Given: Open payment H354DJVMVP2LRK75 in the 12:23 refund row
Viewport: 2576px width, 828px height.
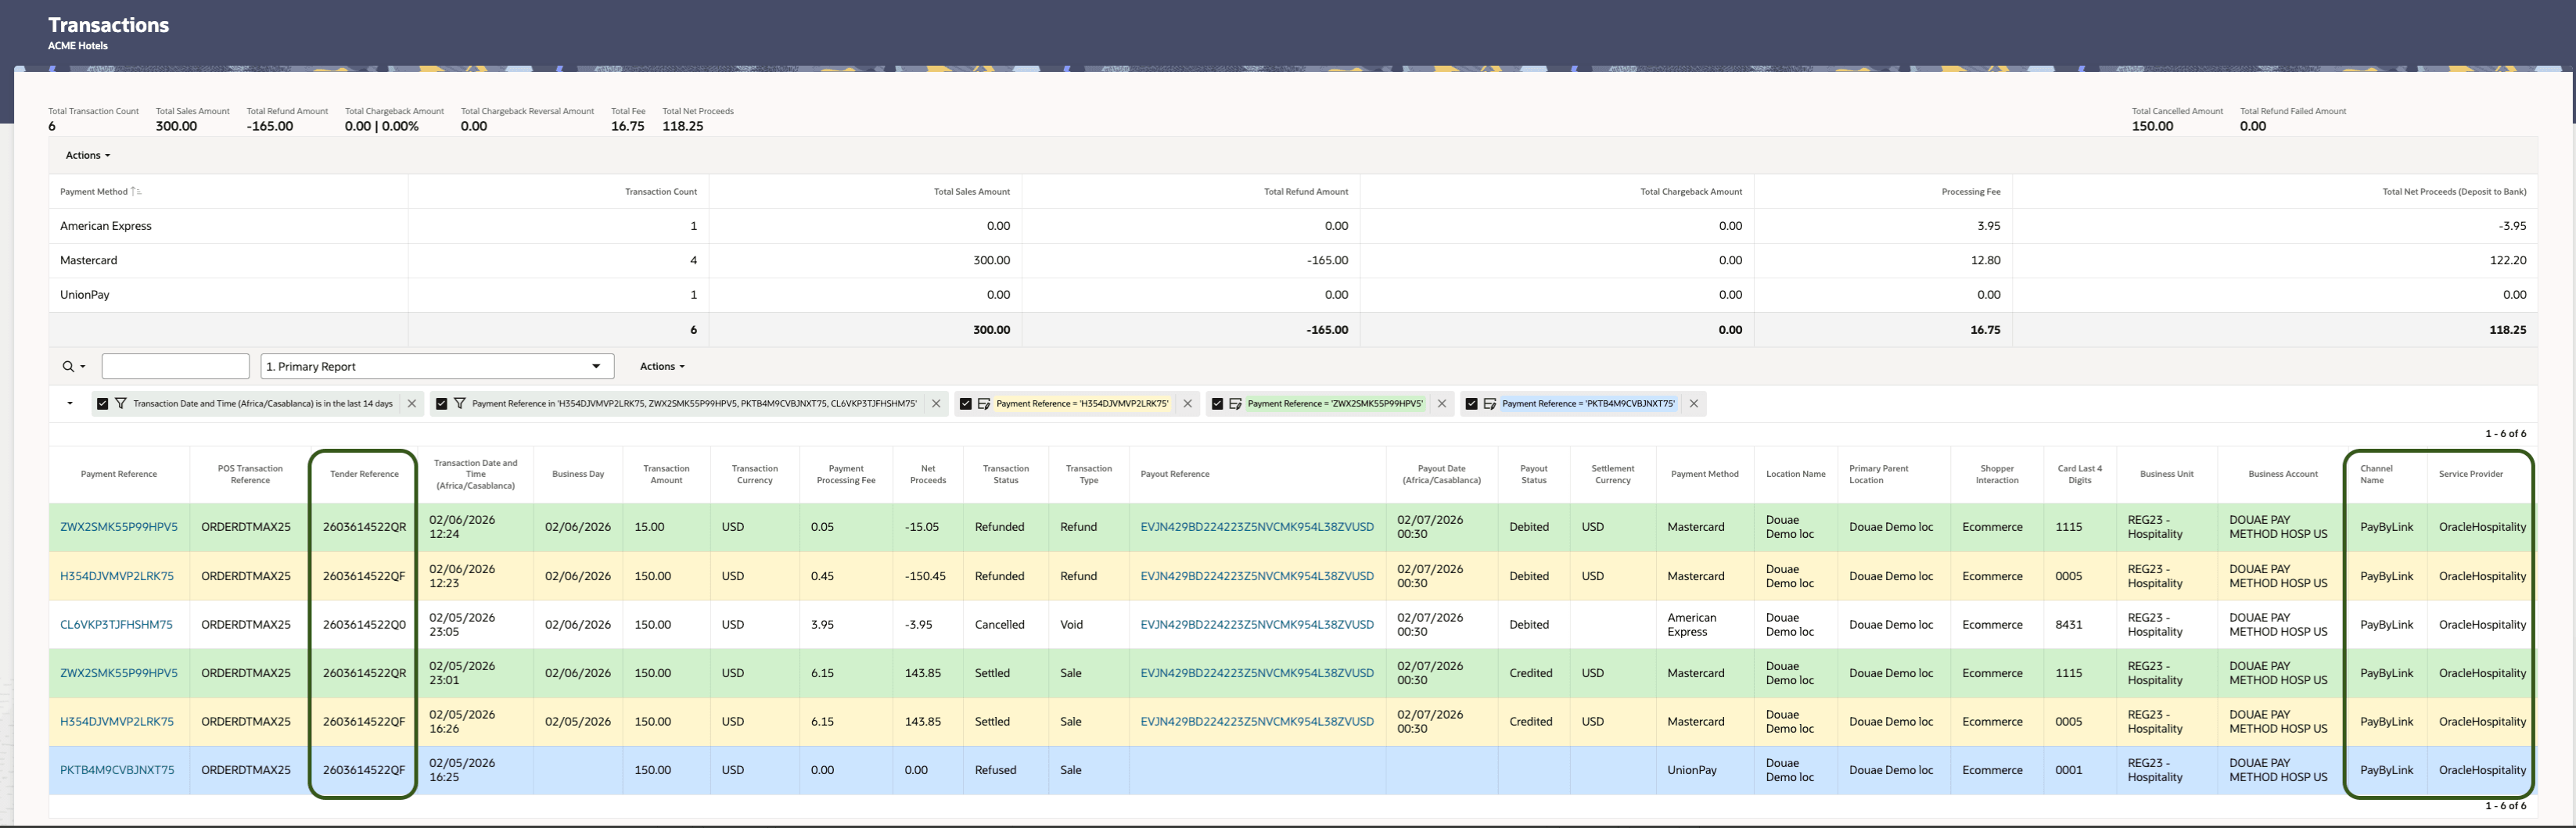Looking at the screenshot, I should (x=117, y=576).
